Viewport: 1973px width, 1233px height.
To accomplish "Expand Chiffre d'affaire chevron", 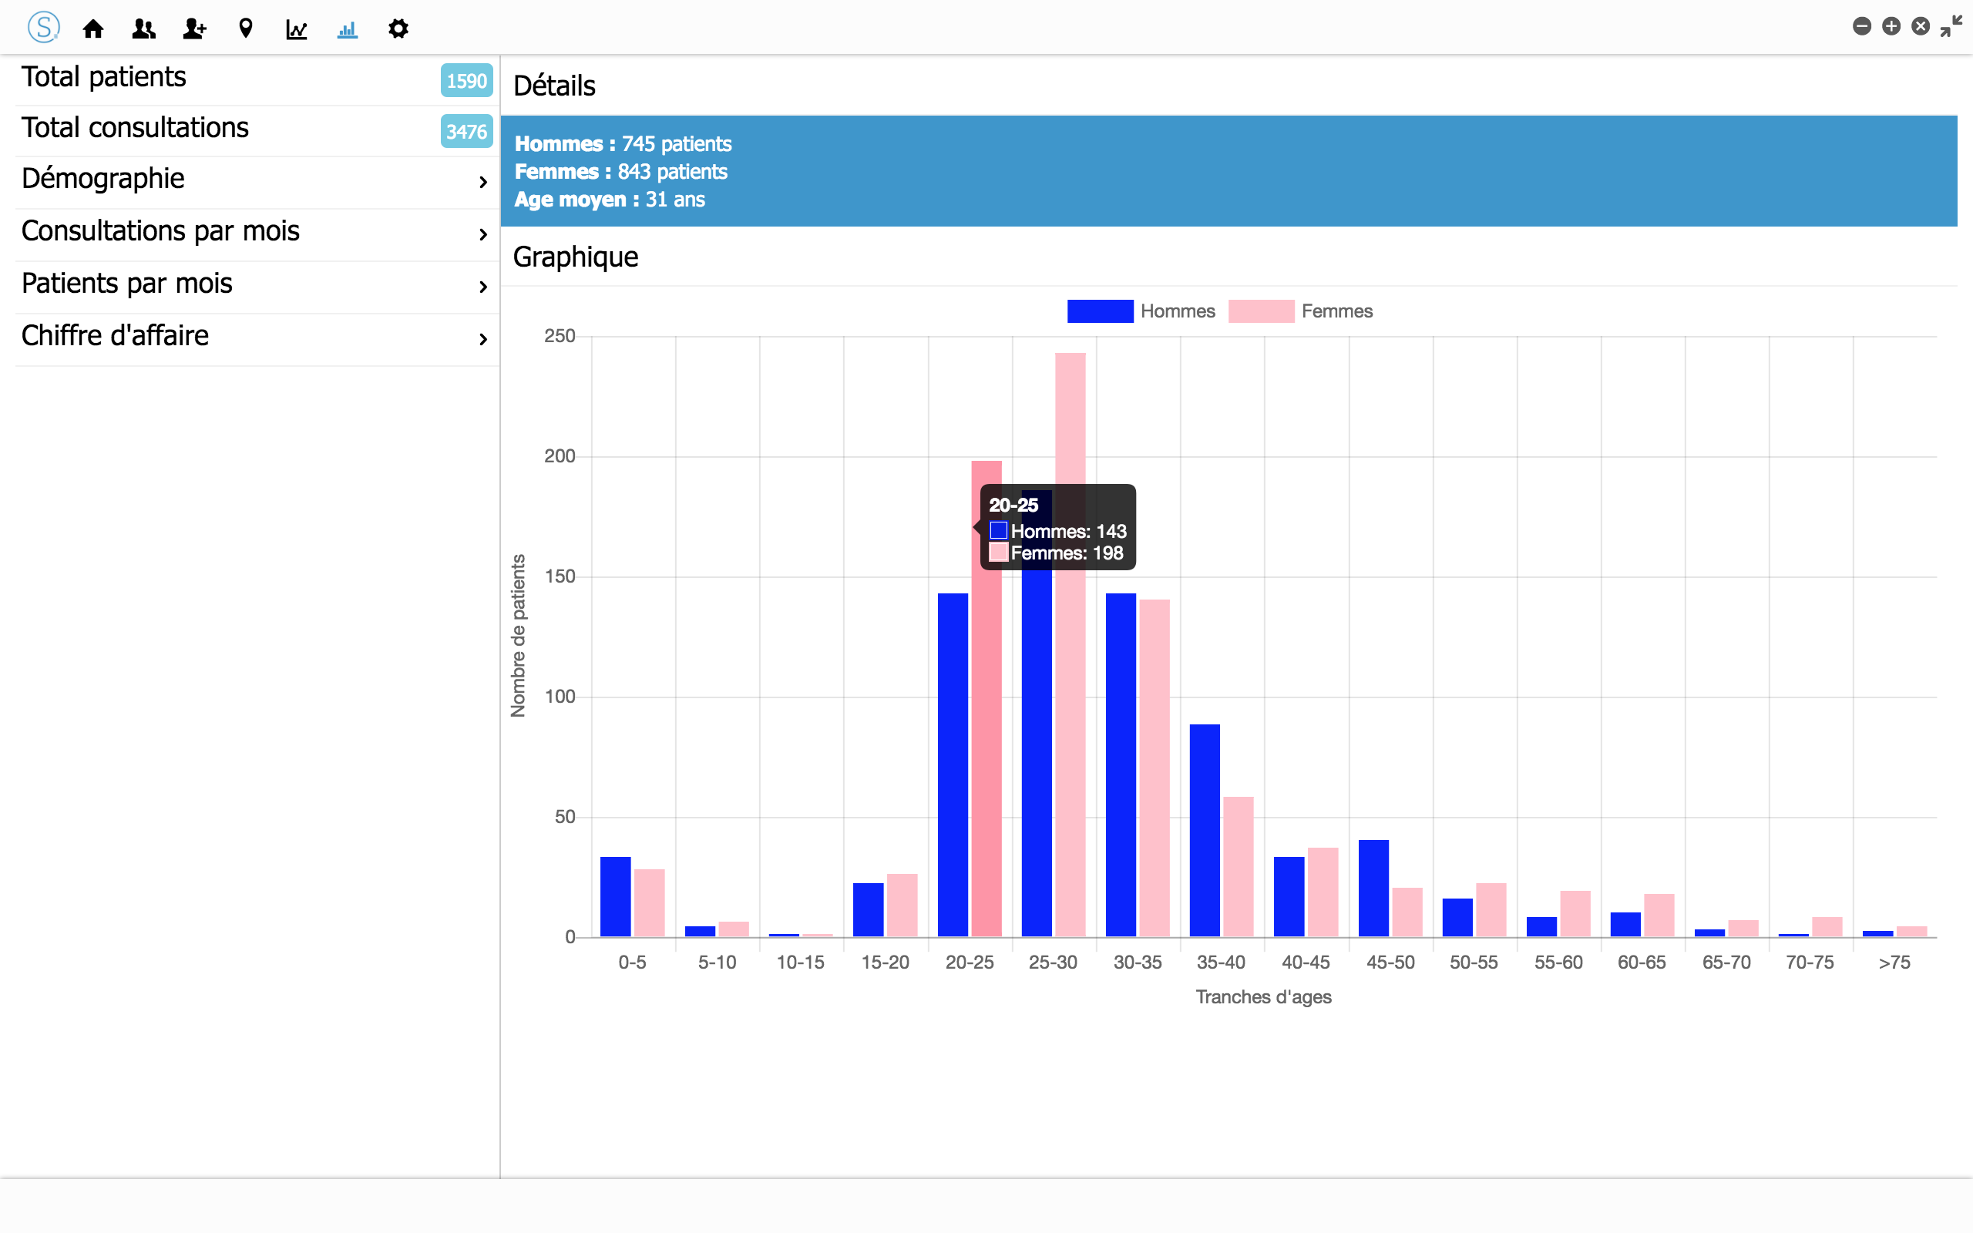I will [482, 338].
